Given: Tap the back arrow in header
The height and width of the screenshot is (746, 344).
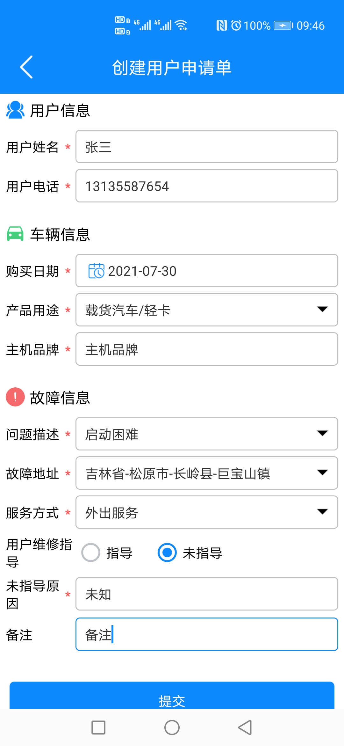Looking at the screenshot, I should click(x=26, y=67).
